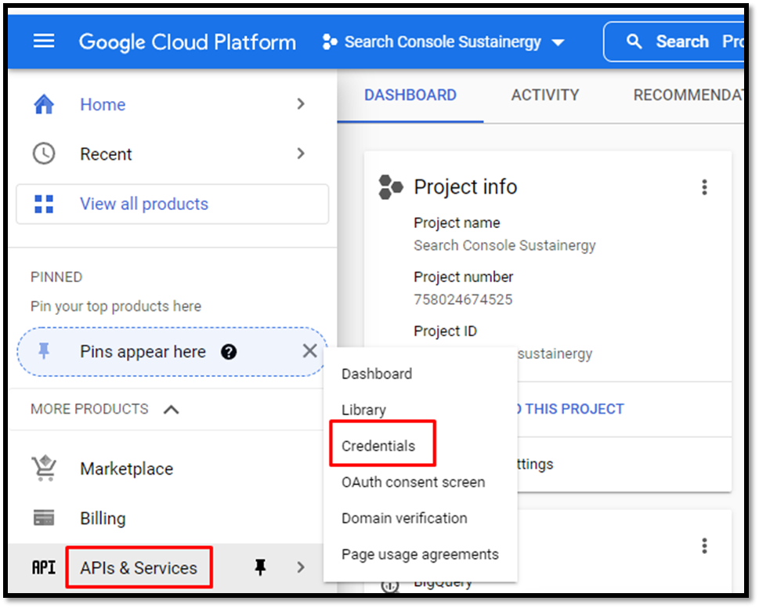
Task: Pin APIs & Services to the menu
Action: click(260, 566)
